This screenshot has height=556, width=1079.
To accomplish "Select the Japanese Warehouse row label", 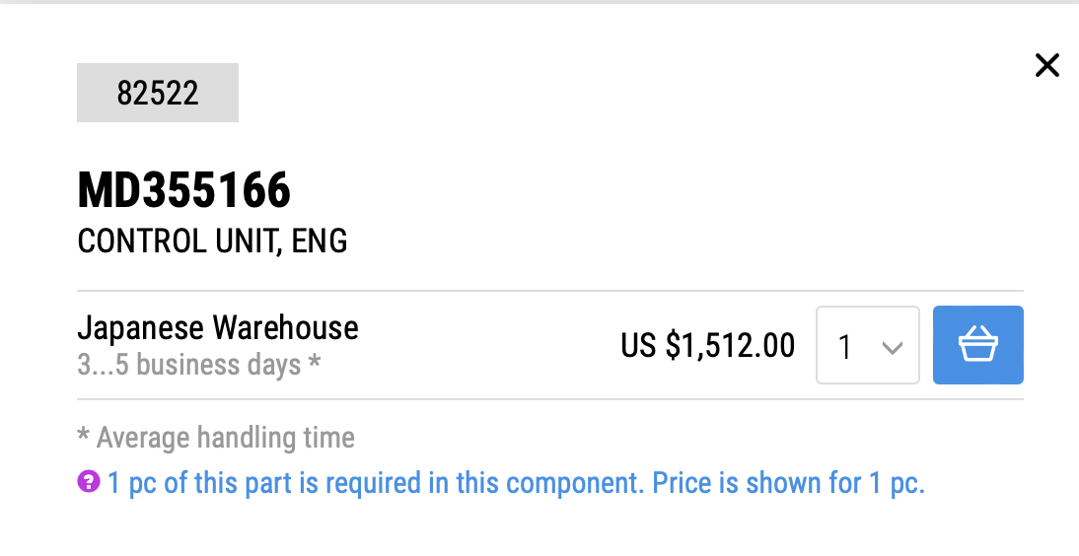I will coord(217,327).
